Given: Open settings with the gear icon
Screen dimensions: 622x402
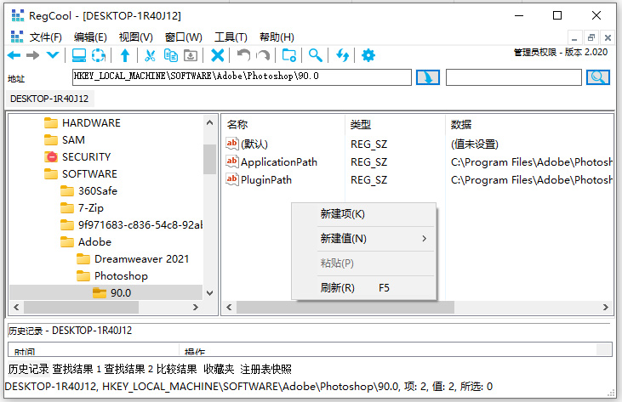Looking at the screenshot, I should click(368, 55).
